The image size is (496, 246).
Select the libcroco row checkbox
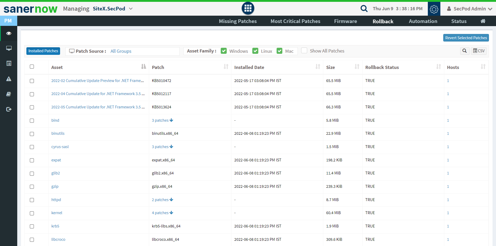point(32,240)
